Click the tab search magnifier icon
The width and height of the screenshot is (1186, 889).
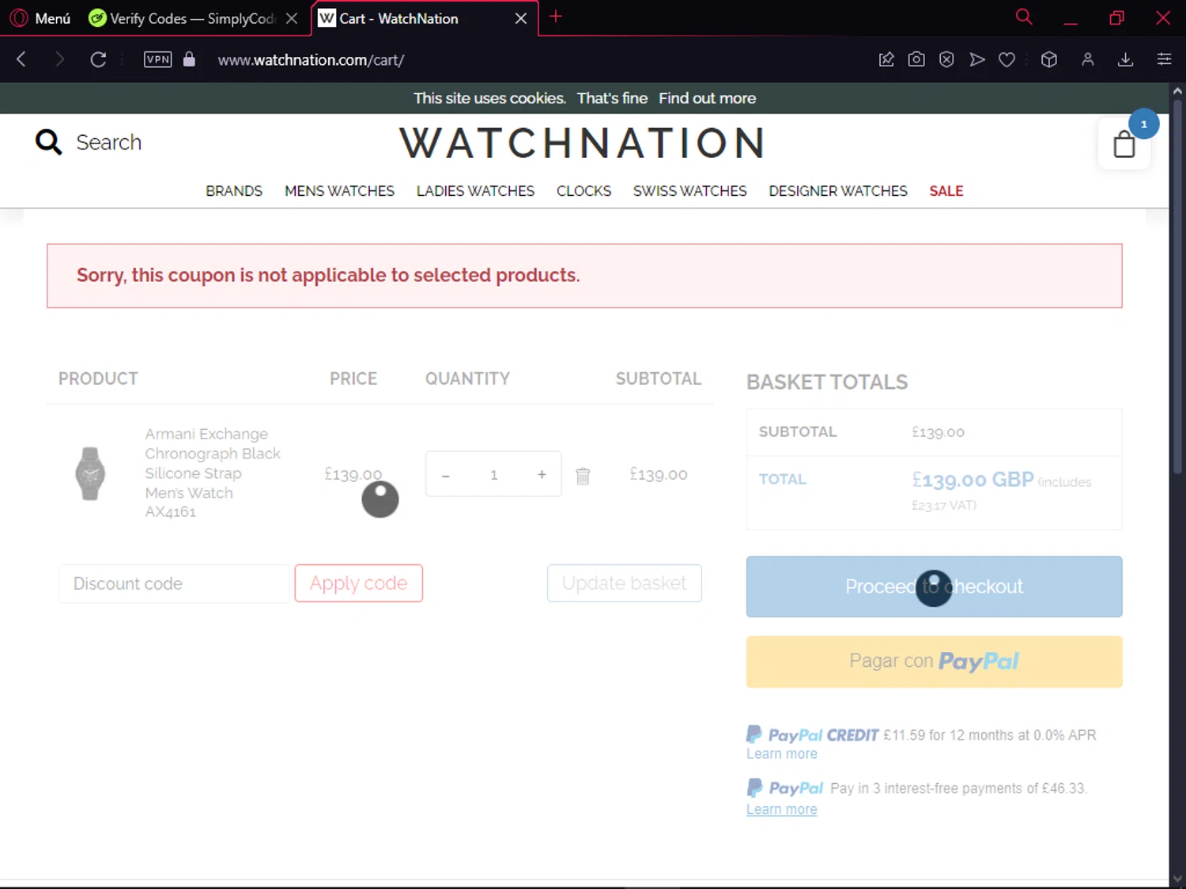[x=1024, y=17]
